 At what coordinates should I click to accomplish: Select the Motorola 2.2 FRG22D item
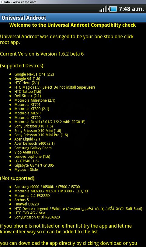pyautogui.click(x=32, y=196)
